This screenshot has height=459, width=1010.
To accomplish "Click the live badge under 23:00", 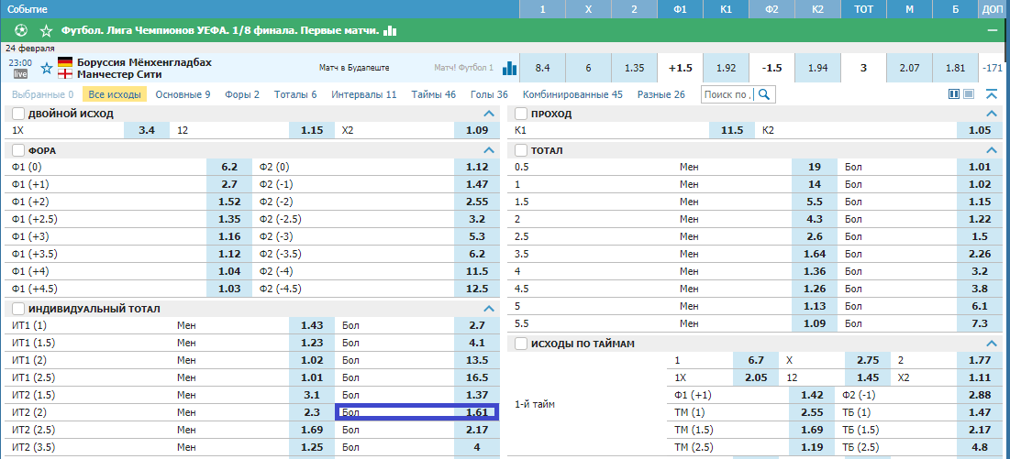I will click(x=21, y=74).
